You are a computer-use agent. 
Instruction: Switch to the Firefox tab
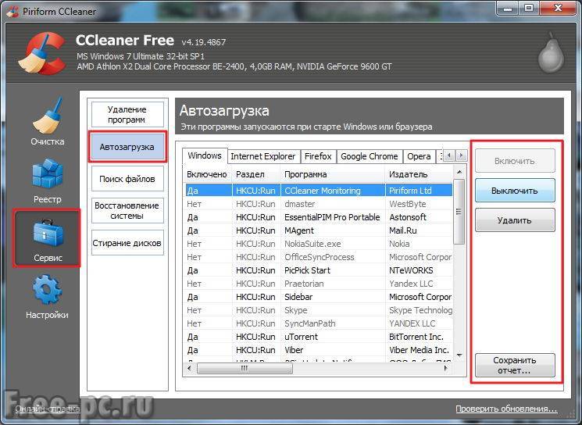pyautogui.click(x=318, y=156)
